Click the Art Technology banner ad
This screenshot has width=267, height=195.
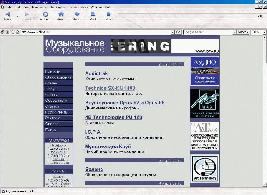205,168
